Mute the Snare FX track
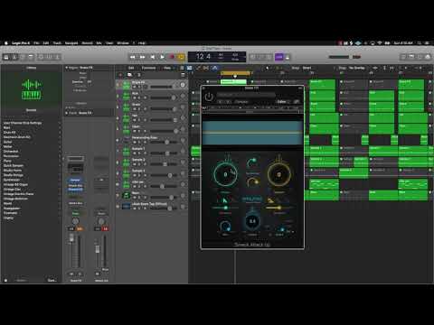434x325 pixels. point(135,87)
